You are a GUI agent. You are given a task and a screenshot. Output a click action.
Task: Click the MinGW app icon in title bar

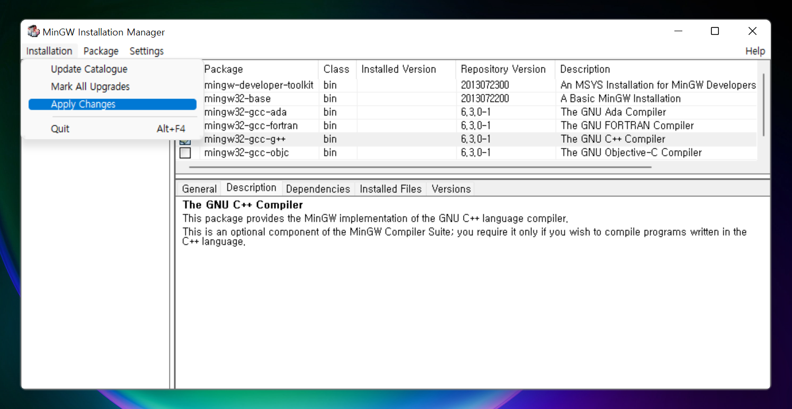click(x=33, y=32)
